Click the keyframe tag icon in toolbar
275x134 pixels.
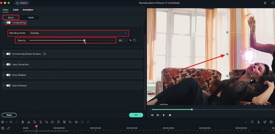coord(70,122)
